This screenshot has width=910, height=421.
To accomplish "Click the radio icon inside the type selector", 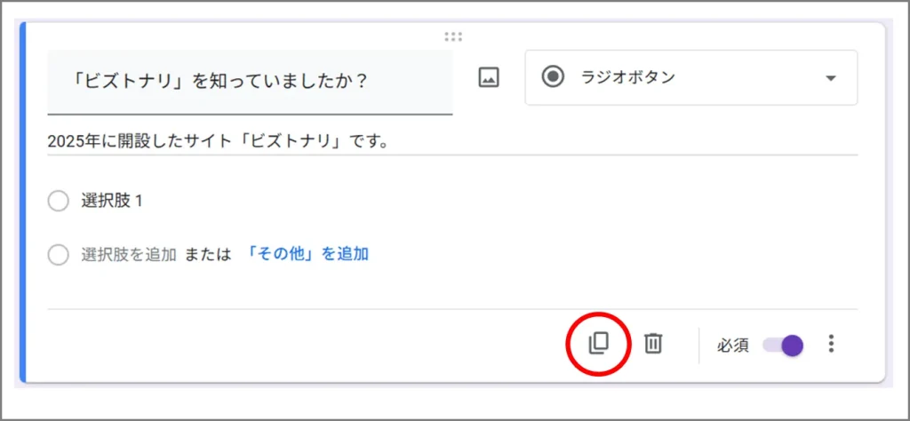I will [x=554, y=77].
